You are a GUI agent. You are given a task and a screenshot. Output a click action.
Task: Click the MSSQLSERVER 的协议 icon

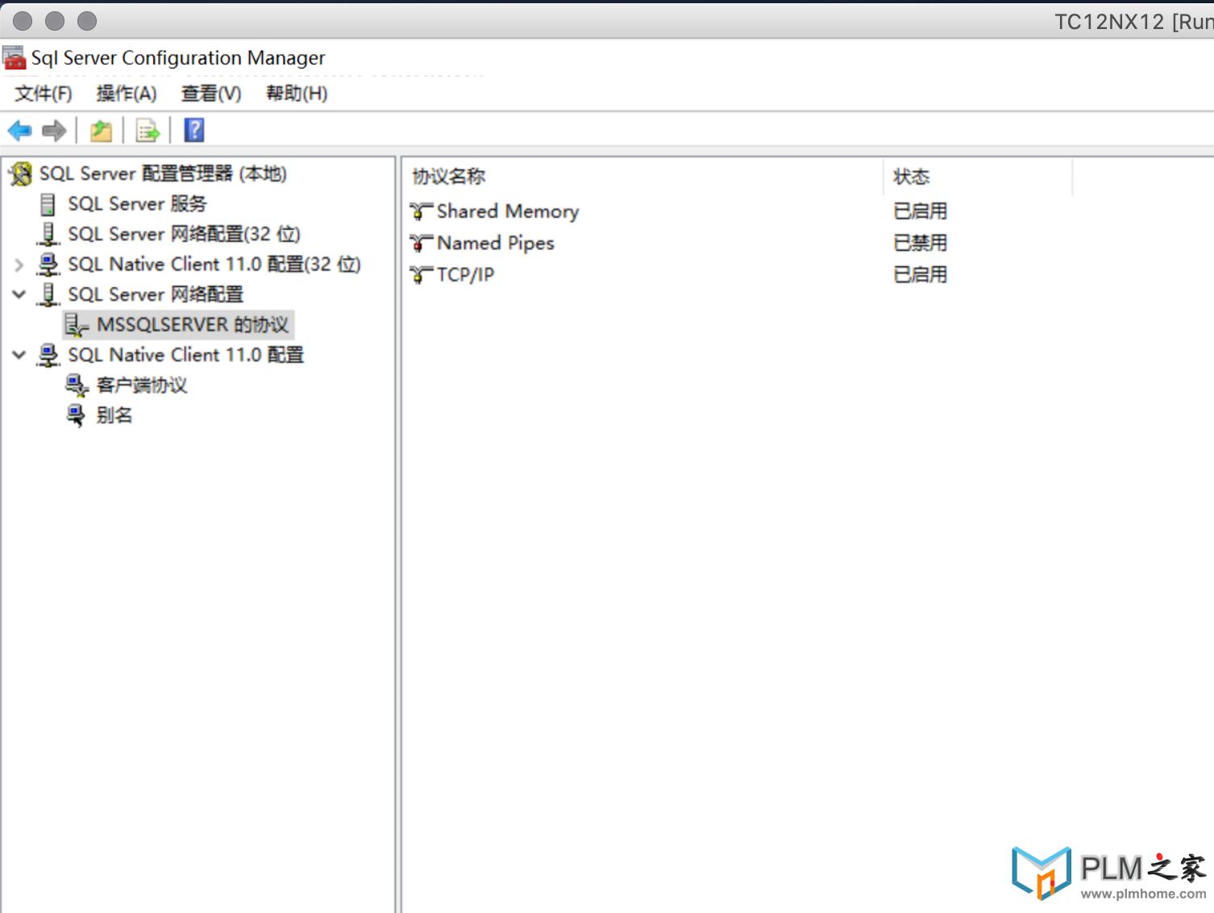(x=77, y=325)
